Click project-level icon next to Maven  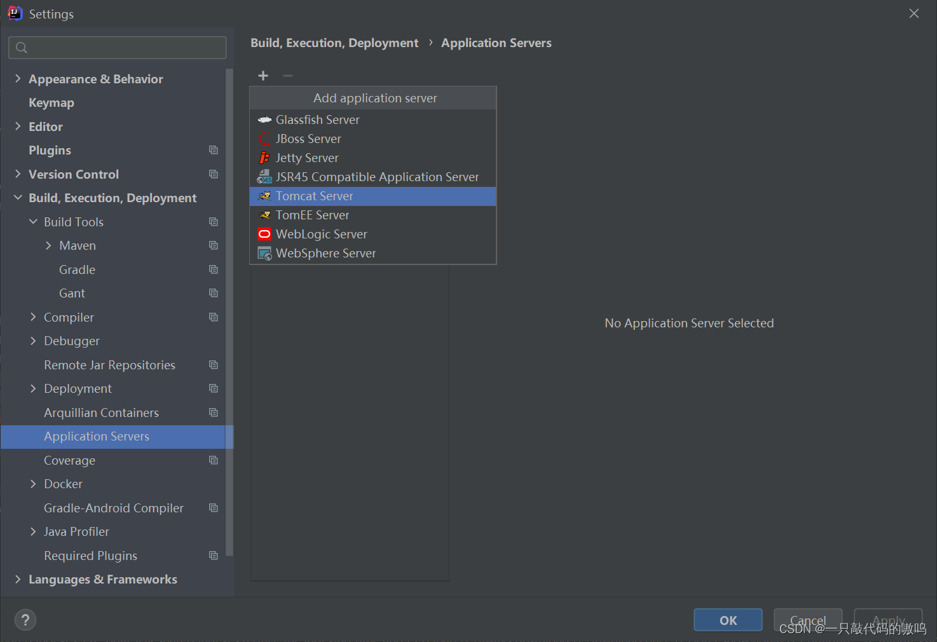pos(214,245)
